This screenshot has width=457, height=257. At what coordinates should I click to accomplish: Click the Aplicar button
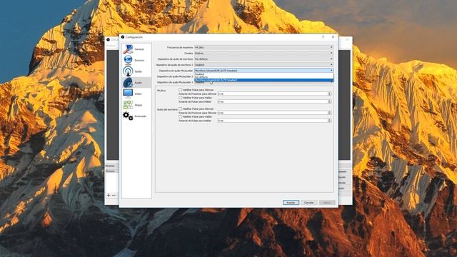click(327, 202)
